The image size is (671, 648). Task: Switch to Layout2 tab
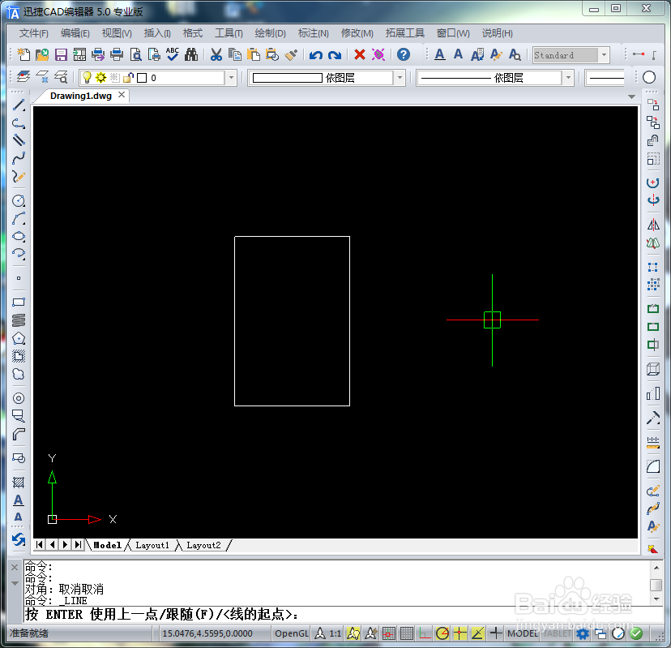point(203,545)
